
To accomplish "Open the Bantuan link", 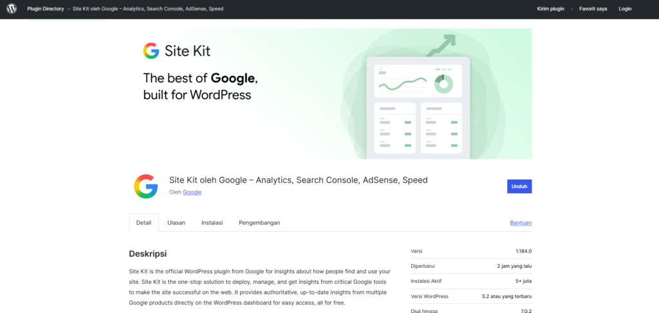I will (x=521, y=223).
